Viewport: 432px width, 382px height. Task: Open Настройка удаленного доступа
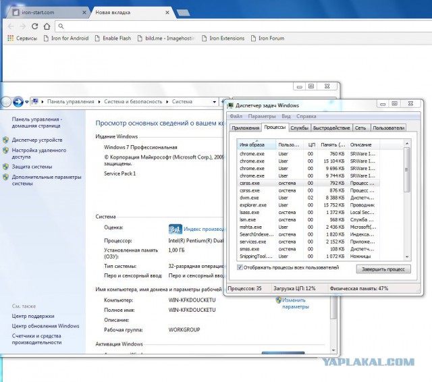click(x=39, y=153)
